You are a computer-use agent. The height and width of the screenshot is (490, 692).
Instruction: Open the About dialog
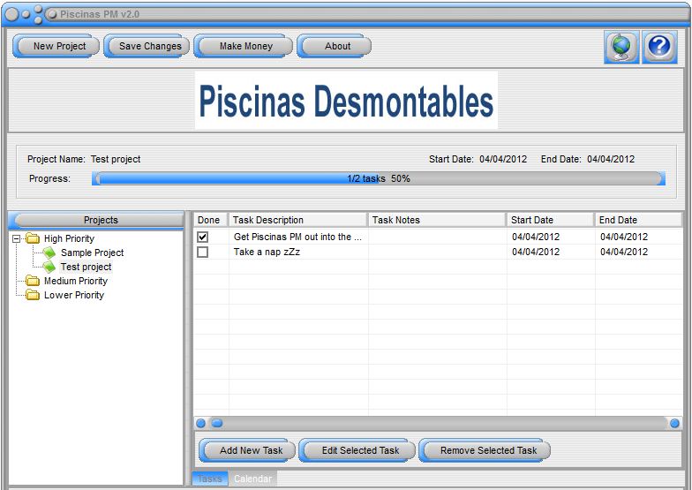(334, 46)
